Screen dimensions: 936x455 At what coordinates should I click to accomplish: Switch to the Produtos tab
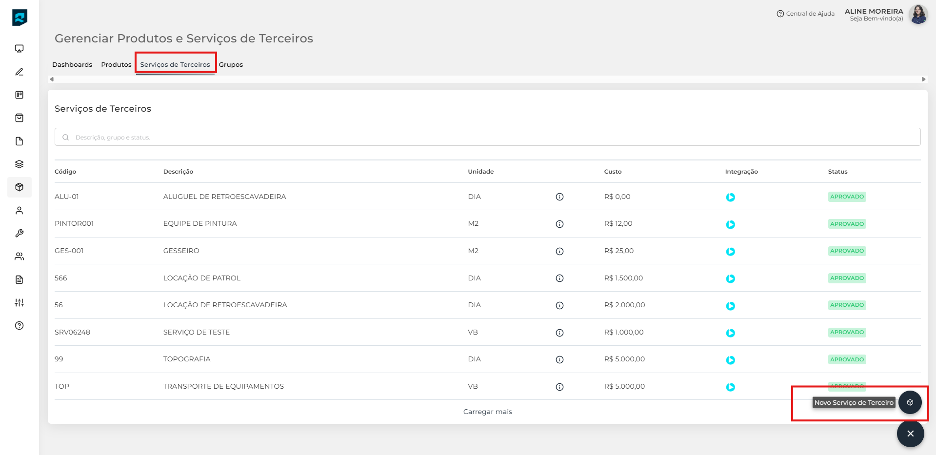click(x=116, y=65)
